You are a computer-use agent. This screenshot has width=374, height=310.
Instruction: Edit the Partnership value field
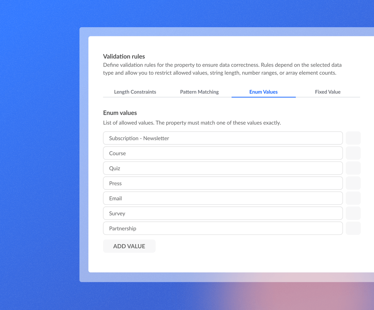pos(223,228)
